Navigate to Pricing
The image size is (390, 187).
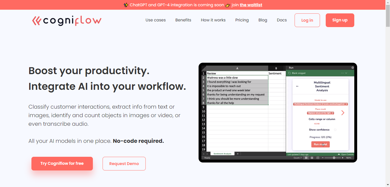pyautogui.click(x=242, y=20)
